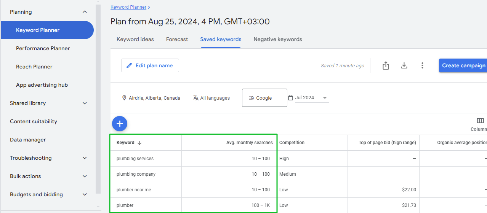Click the 100 – 1K searches value

pyautogui.click(x=261, y=205)
